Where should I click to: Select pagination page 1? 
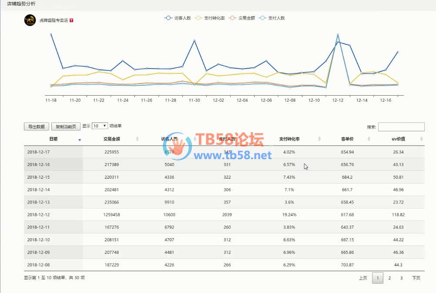(378, 278)
